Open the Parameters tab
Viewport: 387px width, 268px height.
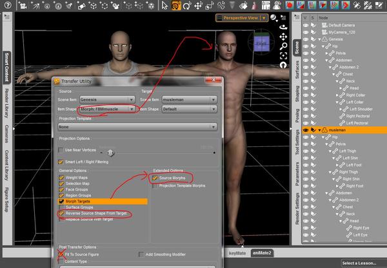click(x=297, y=174)
